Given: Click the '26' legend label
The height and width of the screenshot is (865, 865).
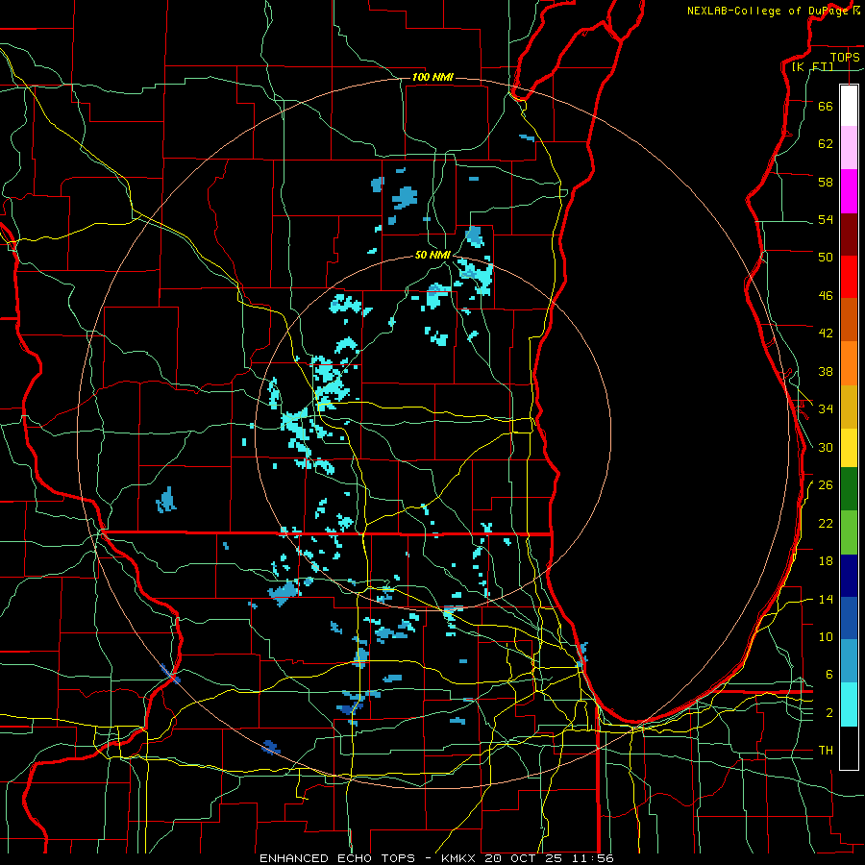Looking at the screenshot, I should tap(826, 485).
